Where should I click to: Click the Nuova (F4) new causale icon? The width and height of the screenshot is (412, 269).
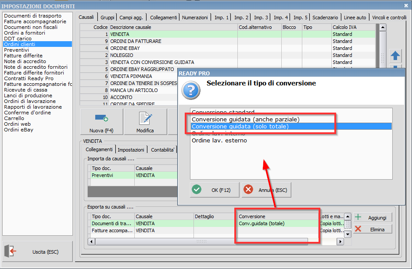click(x=101, y=118)
